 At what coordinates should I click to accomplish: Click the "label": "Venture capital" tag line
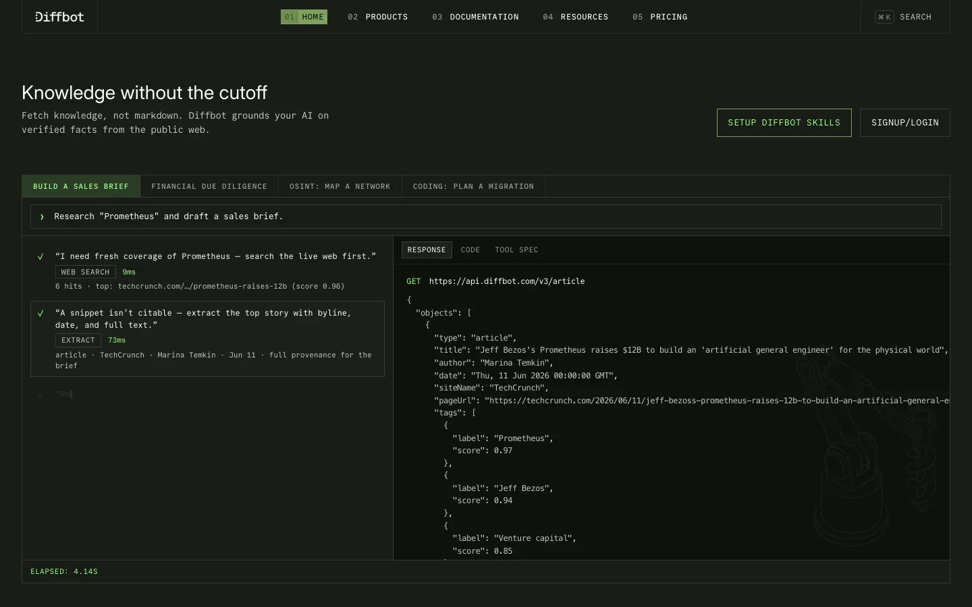click(x=514, y=538)
